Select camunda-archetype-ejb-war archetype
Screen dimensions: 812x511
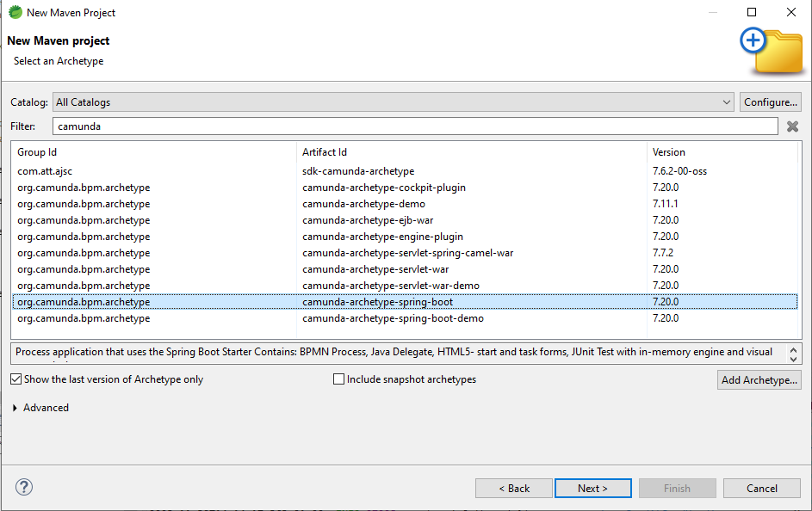[x=405, y=220]
